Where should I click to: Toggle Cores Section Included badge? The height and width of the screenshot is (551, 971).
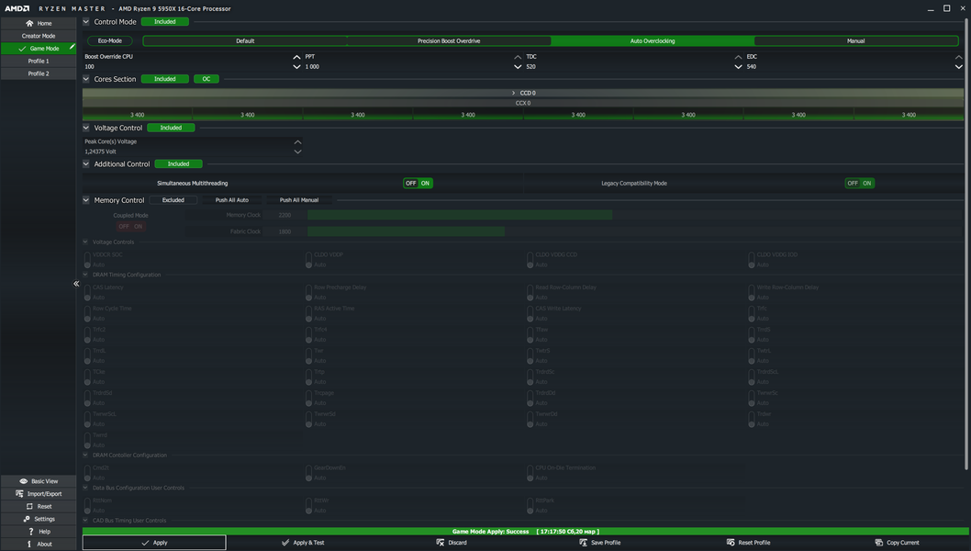(x=164, y=79)
